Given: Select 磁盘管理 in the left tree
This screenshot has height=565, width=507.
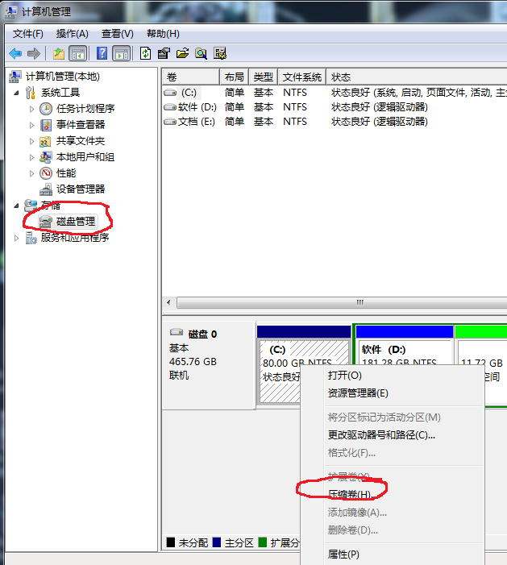Looking at the screenshot, I should point(75,221).
